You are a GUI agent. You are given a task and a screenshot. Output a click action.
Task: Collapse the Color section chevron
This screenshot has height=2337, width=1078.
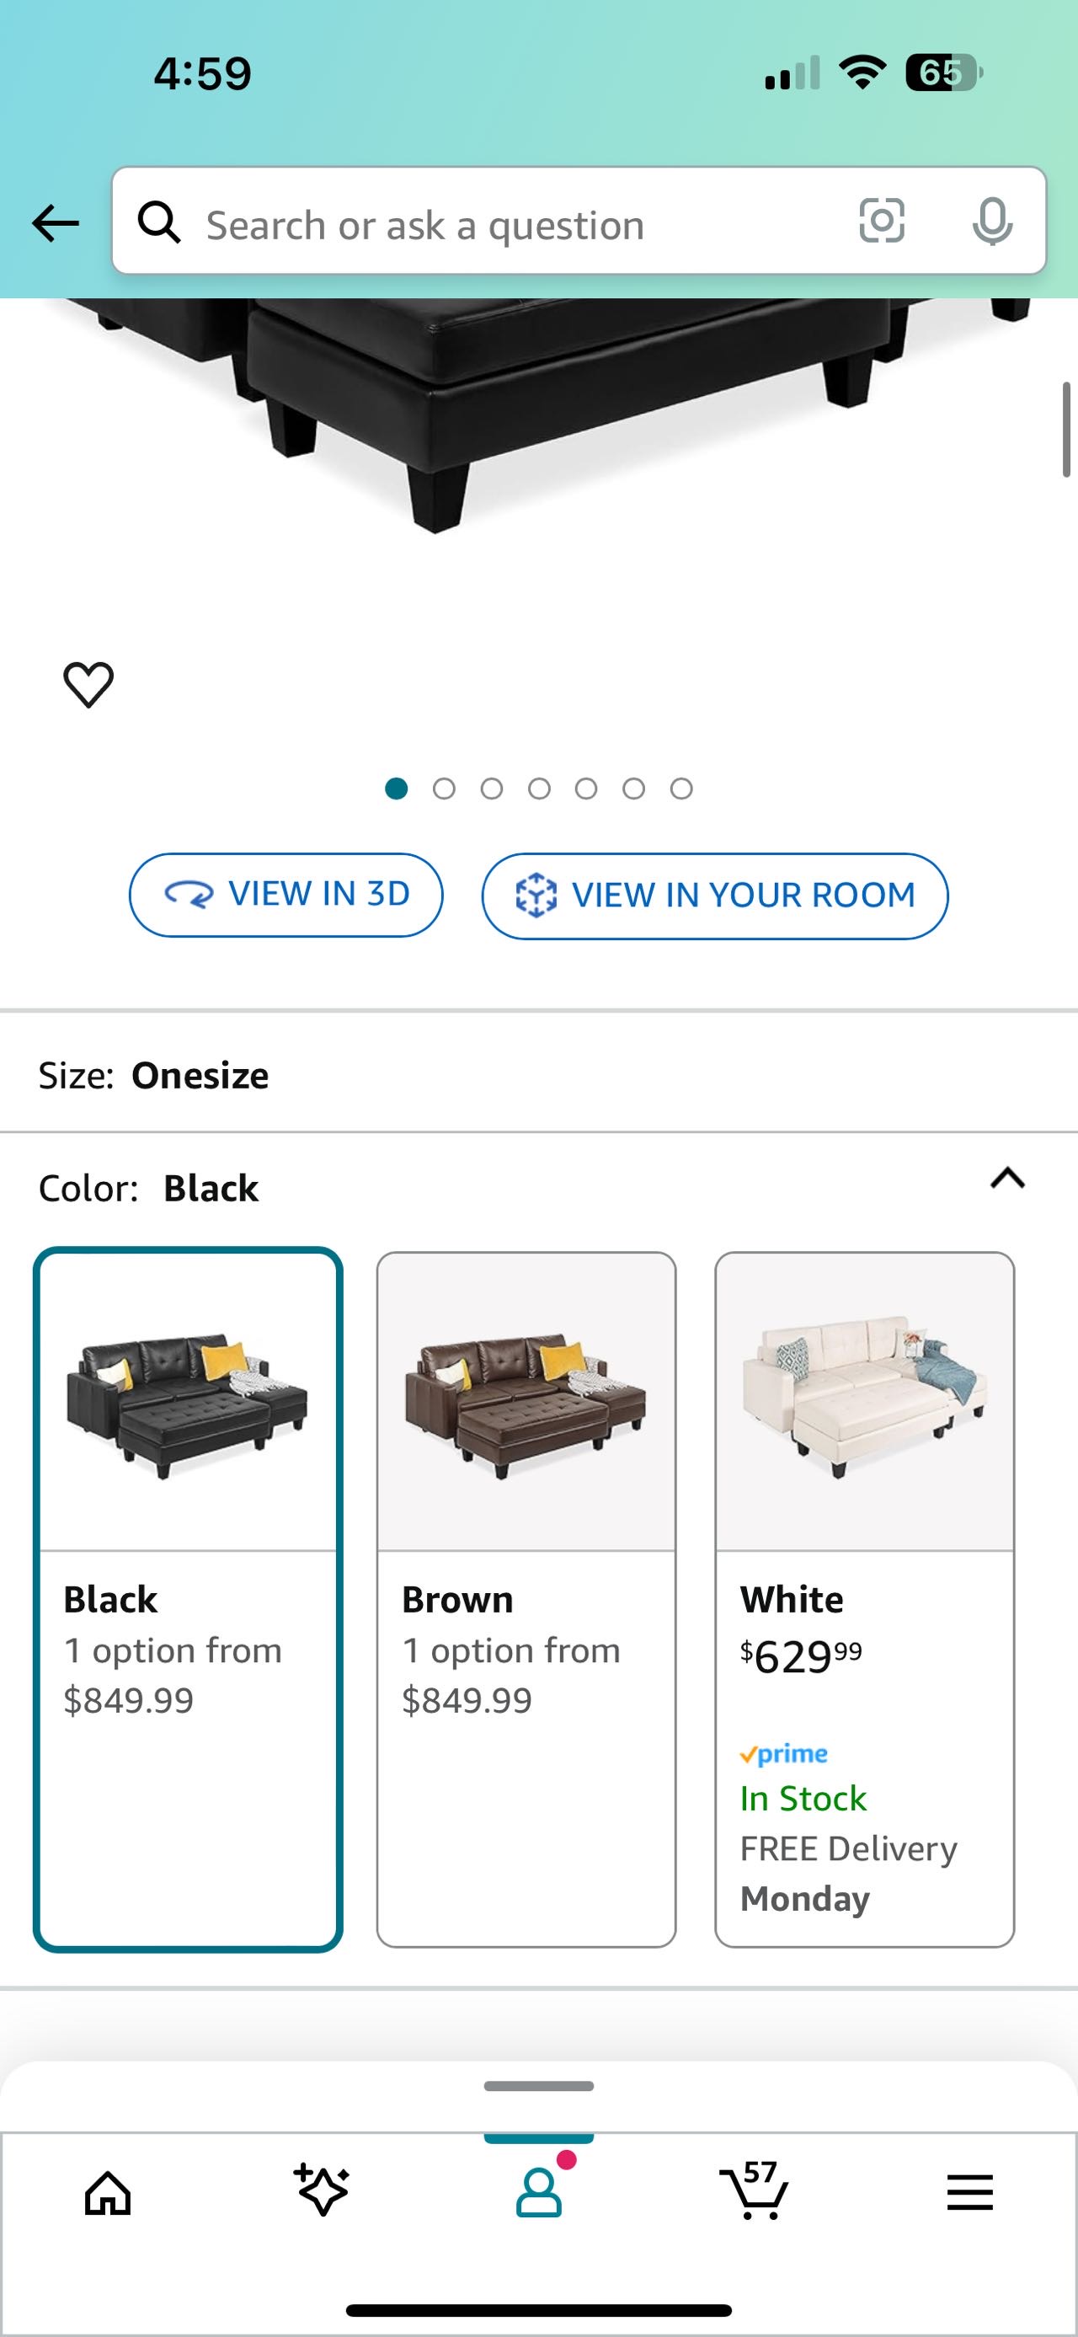1007,1179
